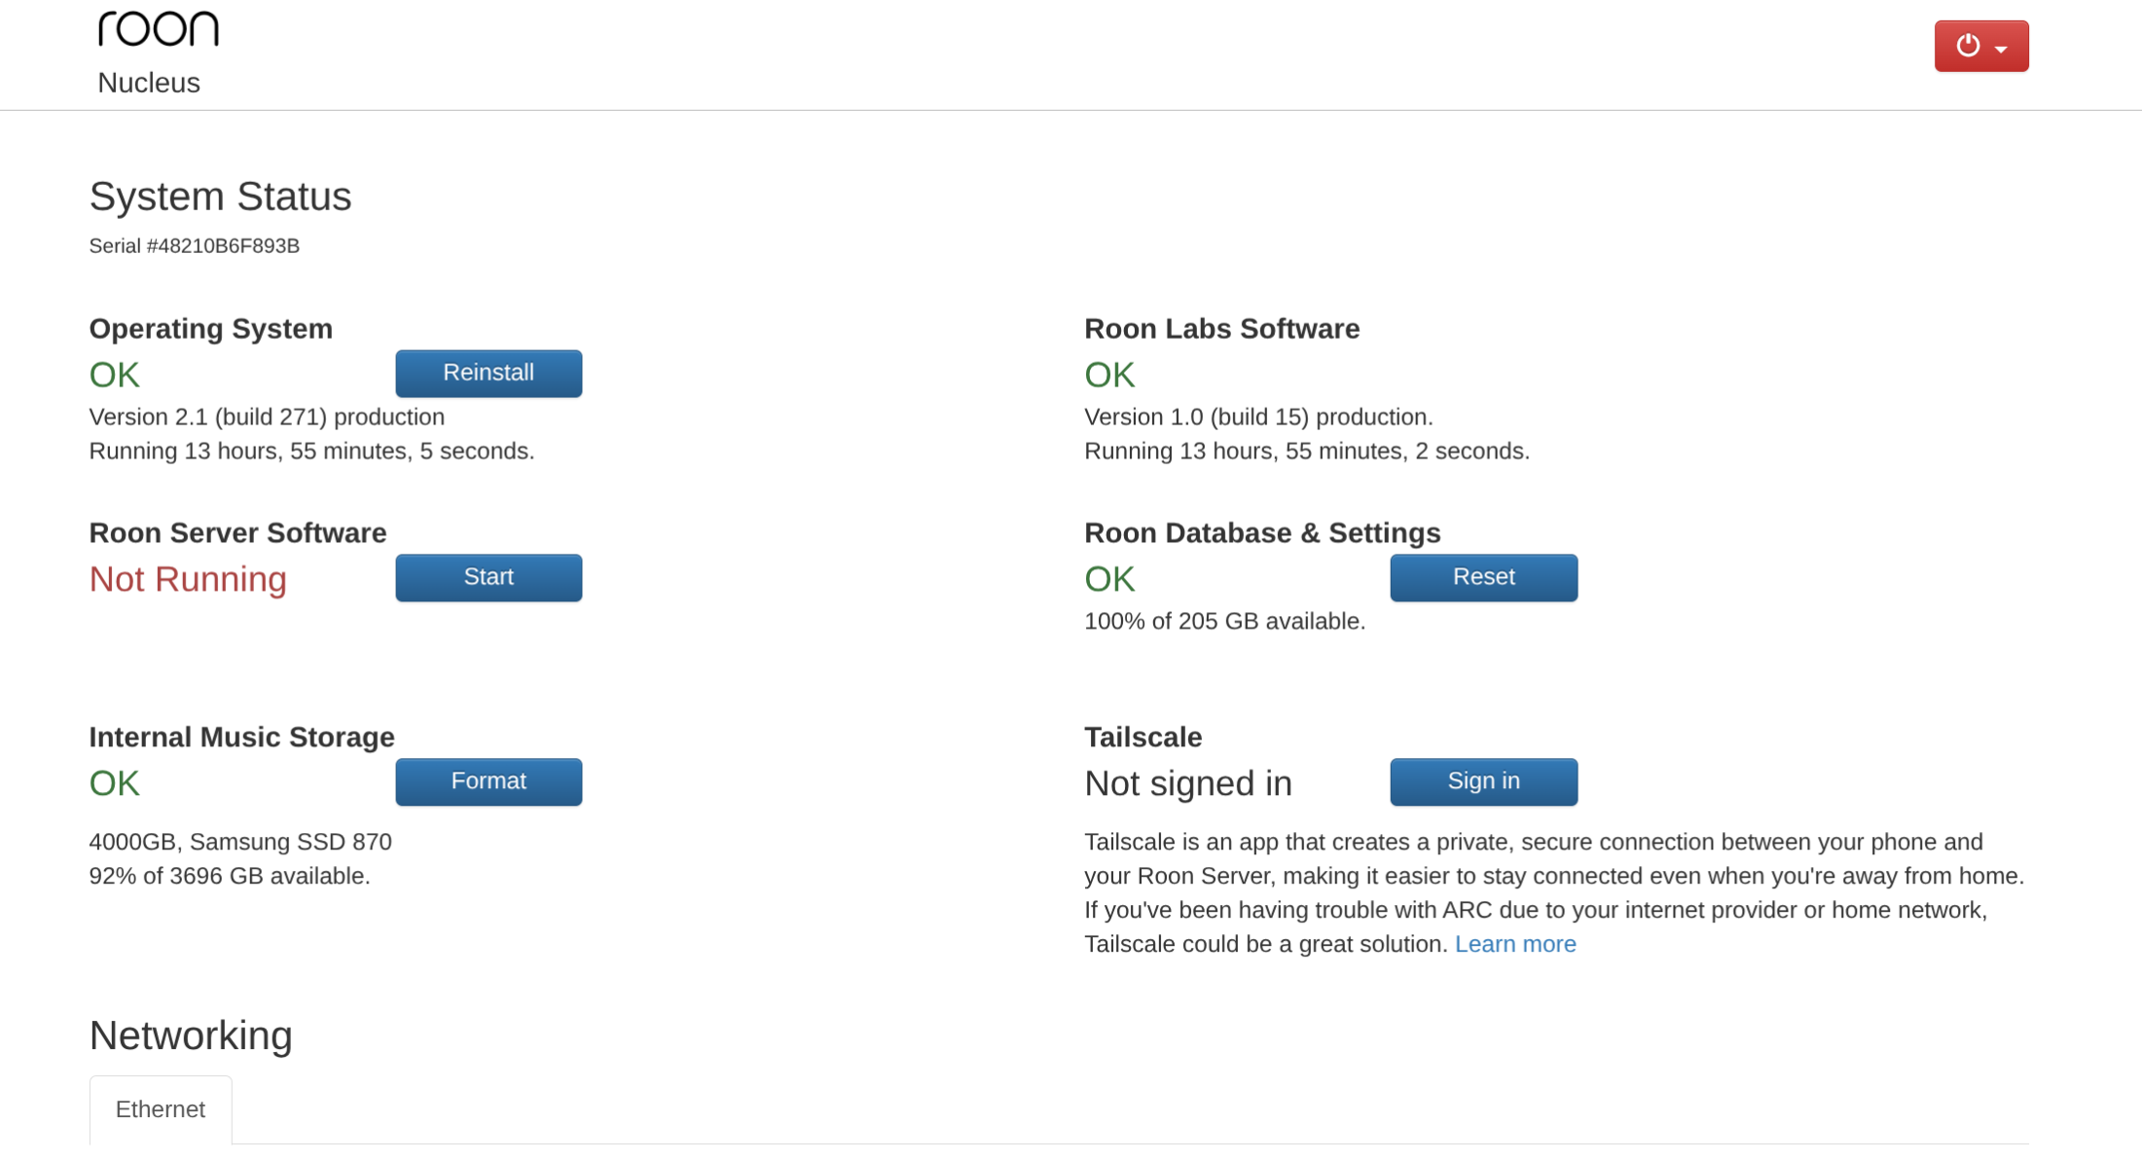Expand the caret arrow on power button
The height and width of the screenshot is (1160, 2142).
click(x=2001, y=49)
